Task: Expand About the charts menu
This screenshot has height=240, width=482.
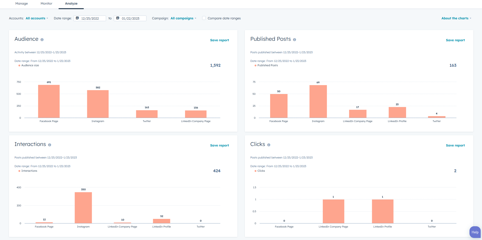Action: click(456, 18)
